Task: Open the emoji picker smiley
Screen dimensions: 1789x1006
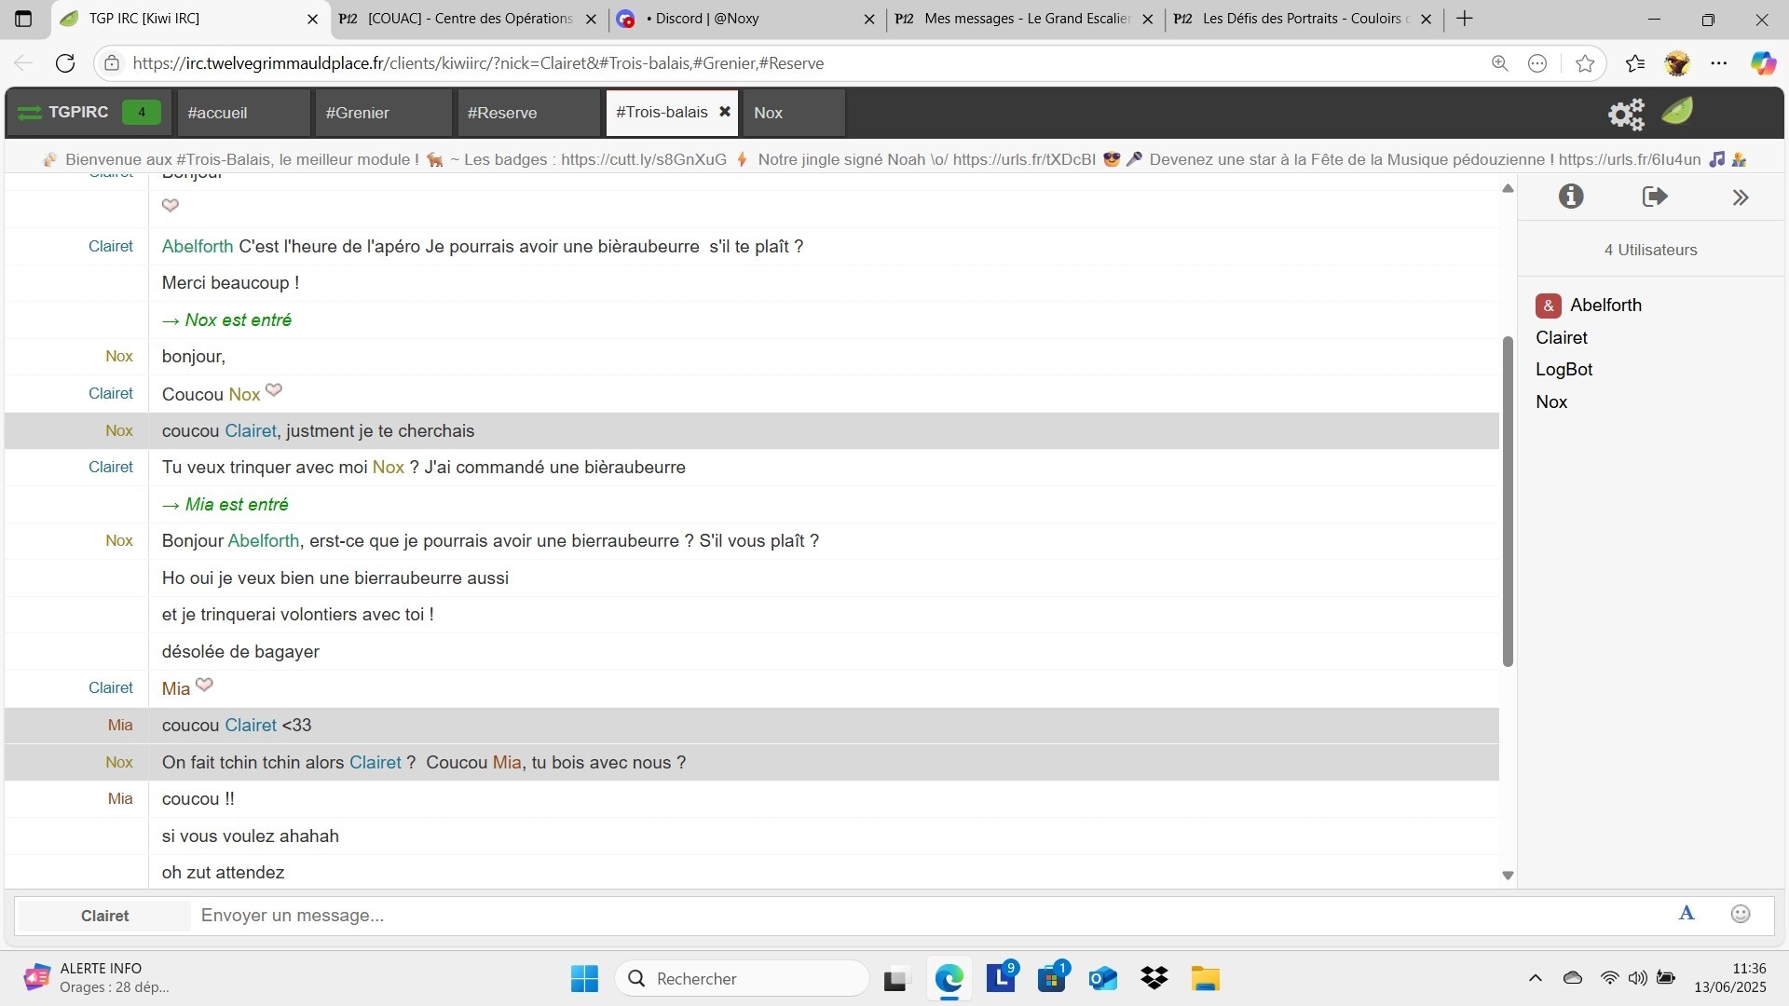Action: (1740, 914)
